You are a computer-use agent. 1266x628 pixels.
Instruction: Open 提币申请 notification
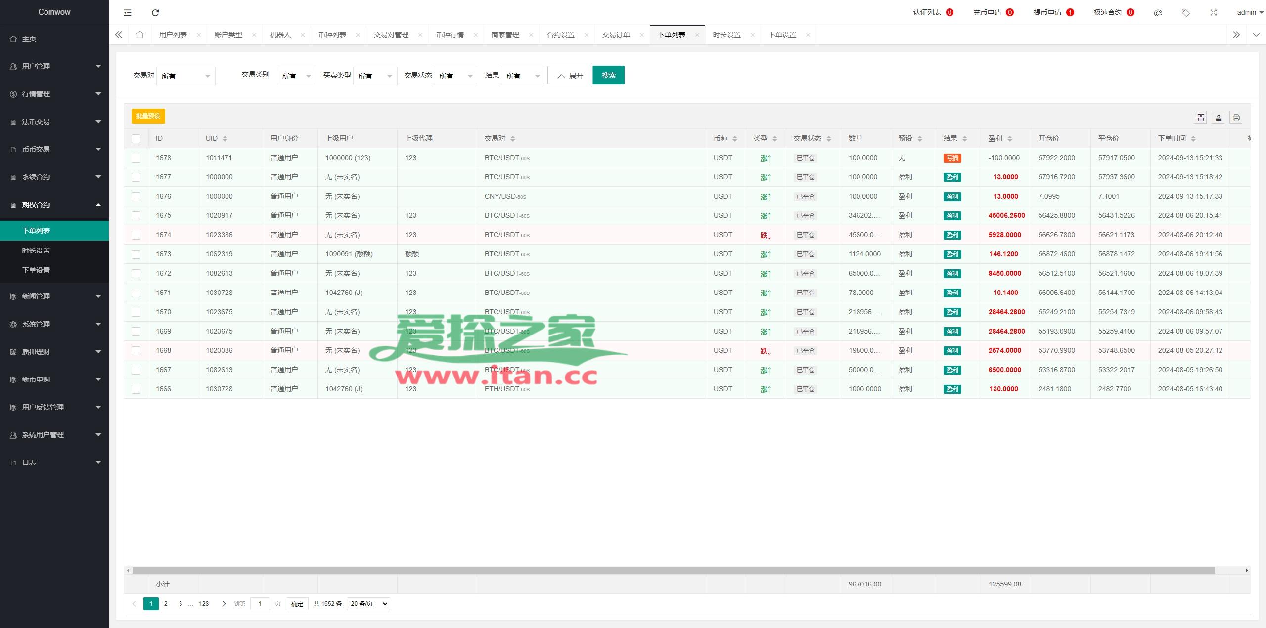point(1053,12)
